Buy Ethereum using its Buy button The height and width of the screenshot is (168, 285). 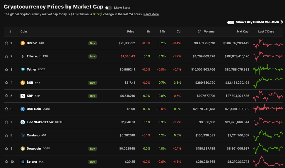pos(92,56)
